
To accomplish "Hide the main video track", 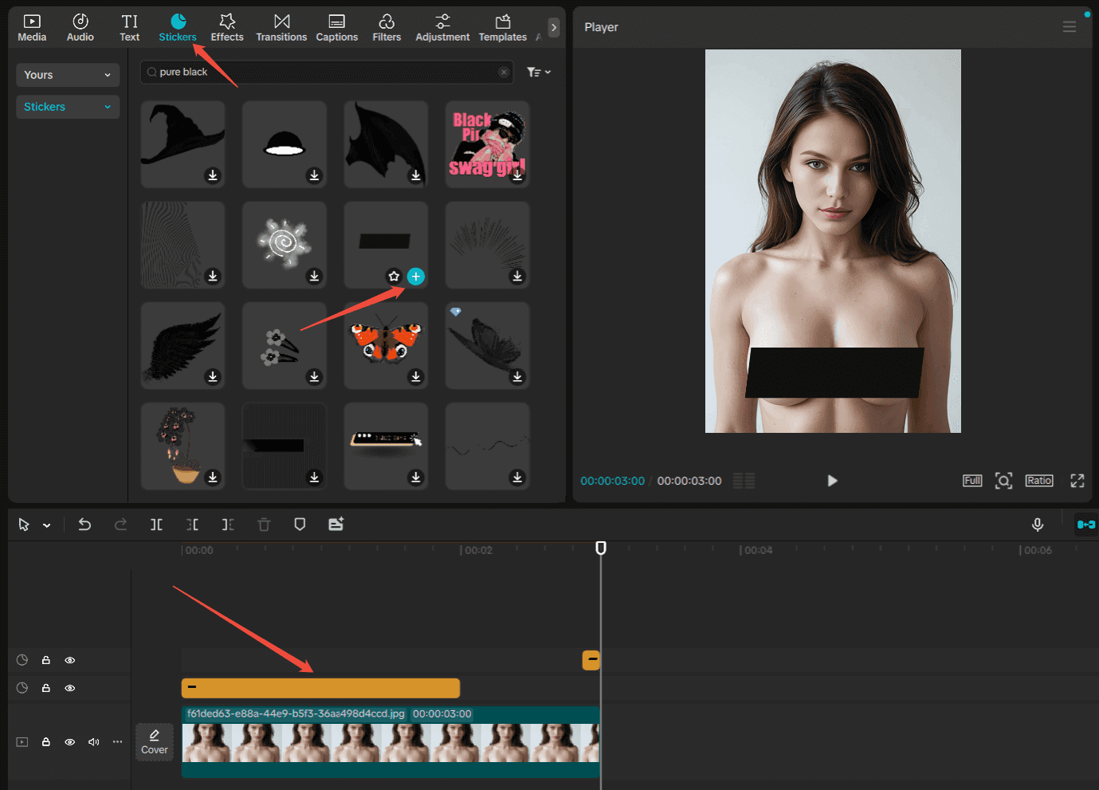I will tap(70, 742).
